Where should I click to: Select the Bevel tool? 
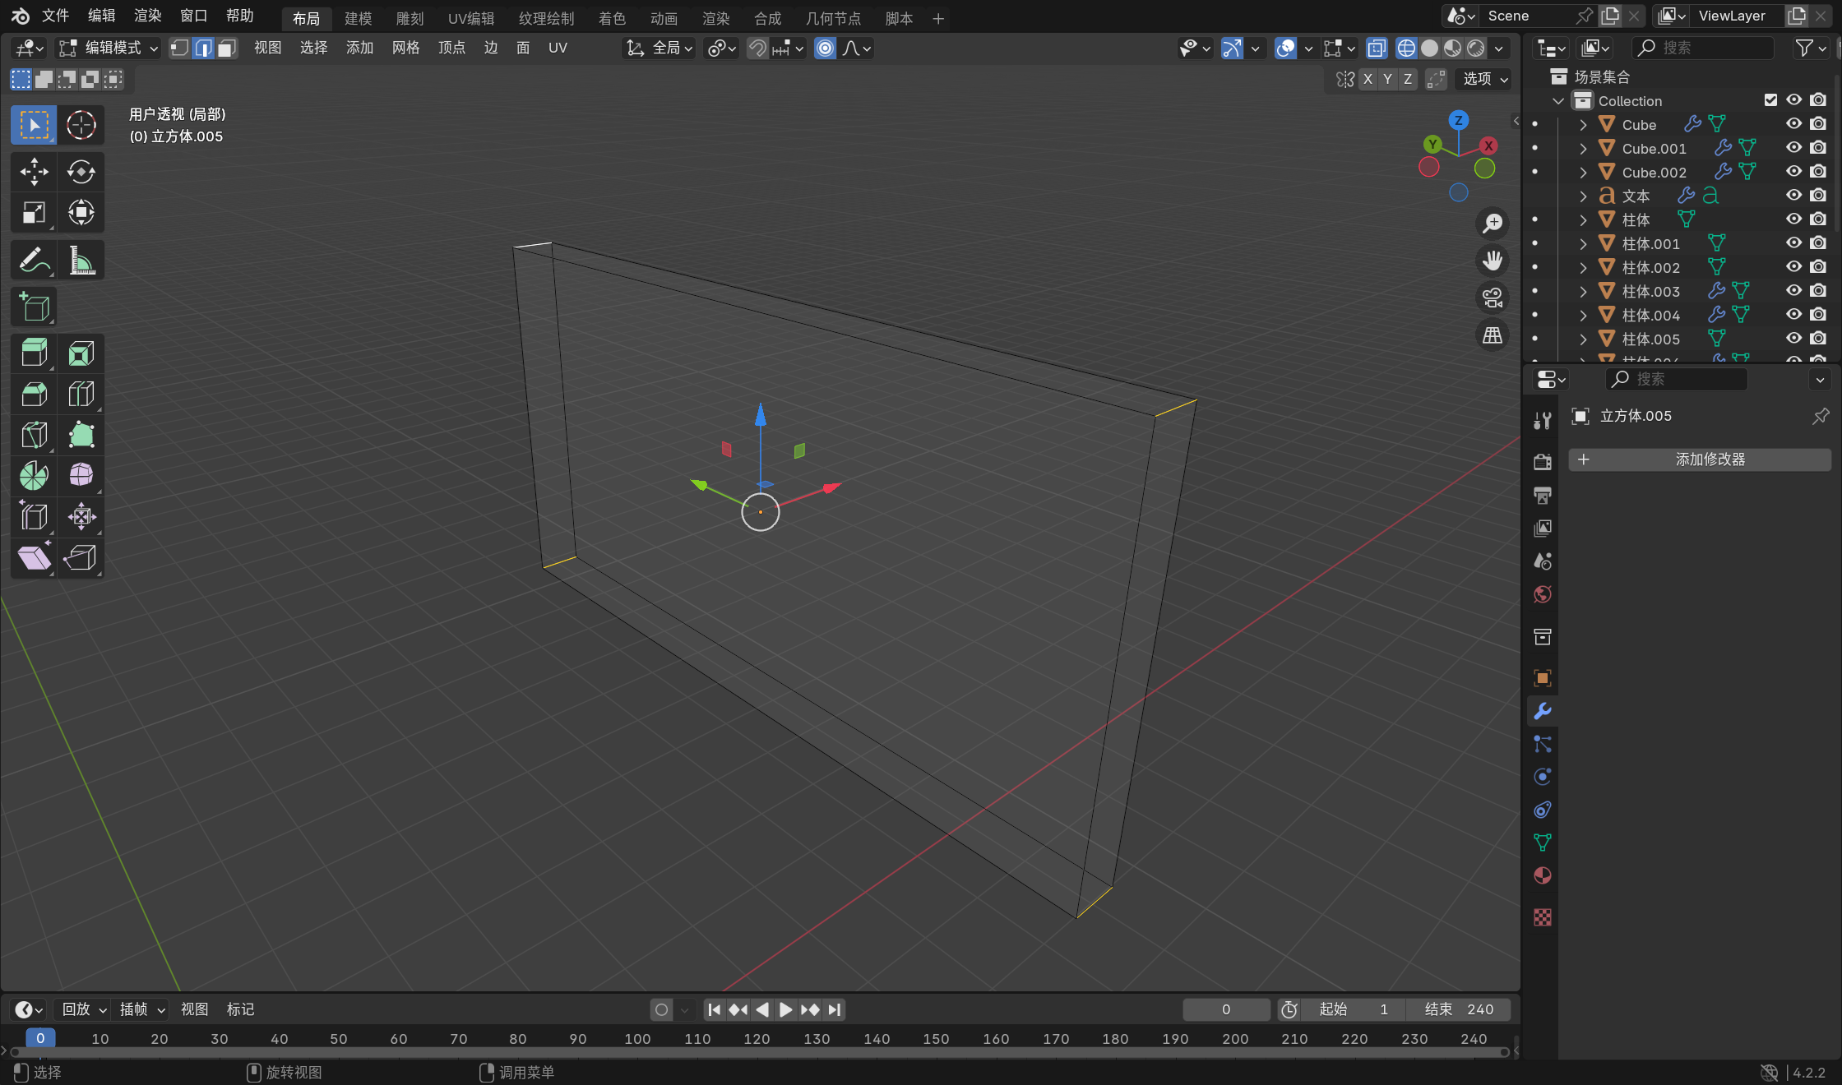tap(34, 394)
